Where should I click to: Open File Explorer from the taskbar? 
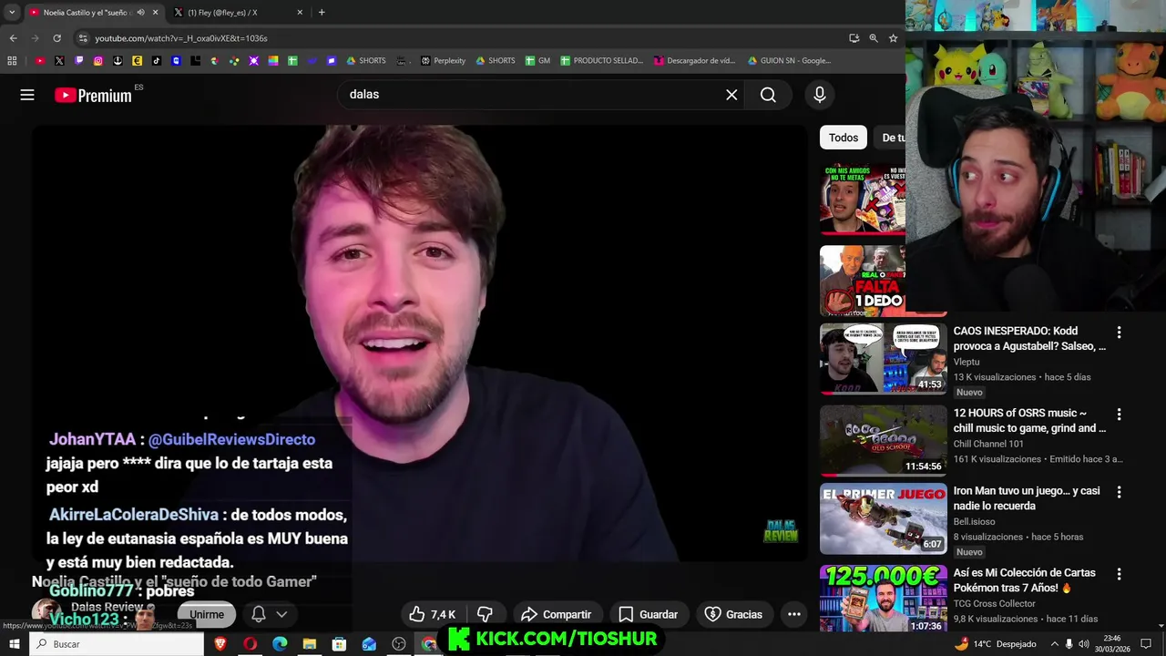tap(310, 644)
